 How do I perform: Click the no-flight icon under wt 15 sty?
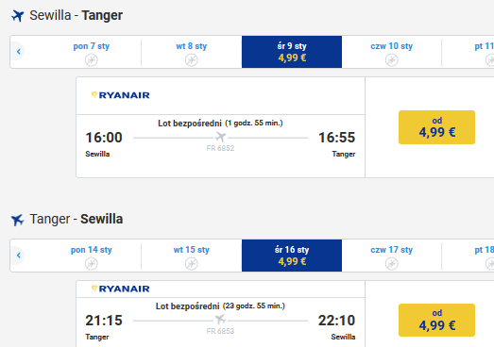point(191,263)
